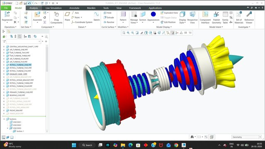Open the Annotate ribbon tab
Viewport: 265px width, 149px height.
[75, 8]
